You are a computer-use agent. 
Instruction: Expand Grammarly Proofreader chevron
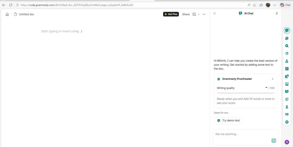coord(272,79)
